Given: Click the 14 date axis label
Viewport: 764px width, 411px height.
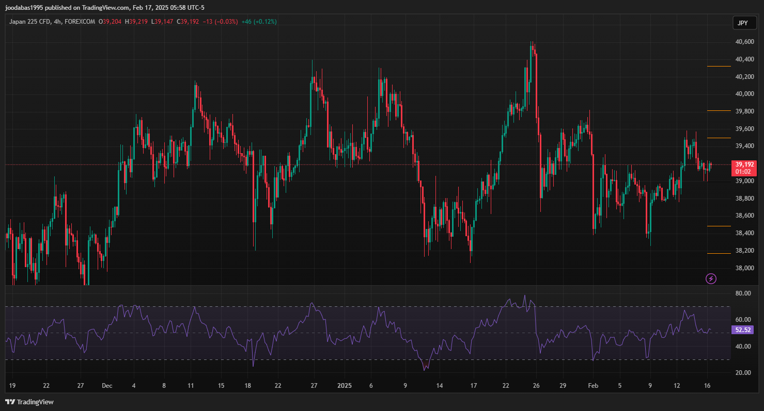Looking at the screenshot, I should click(440, 386).
